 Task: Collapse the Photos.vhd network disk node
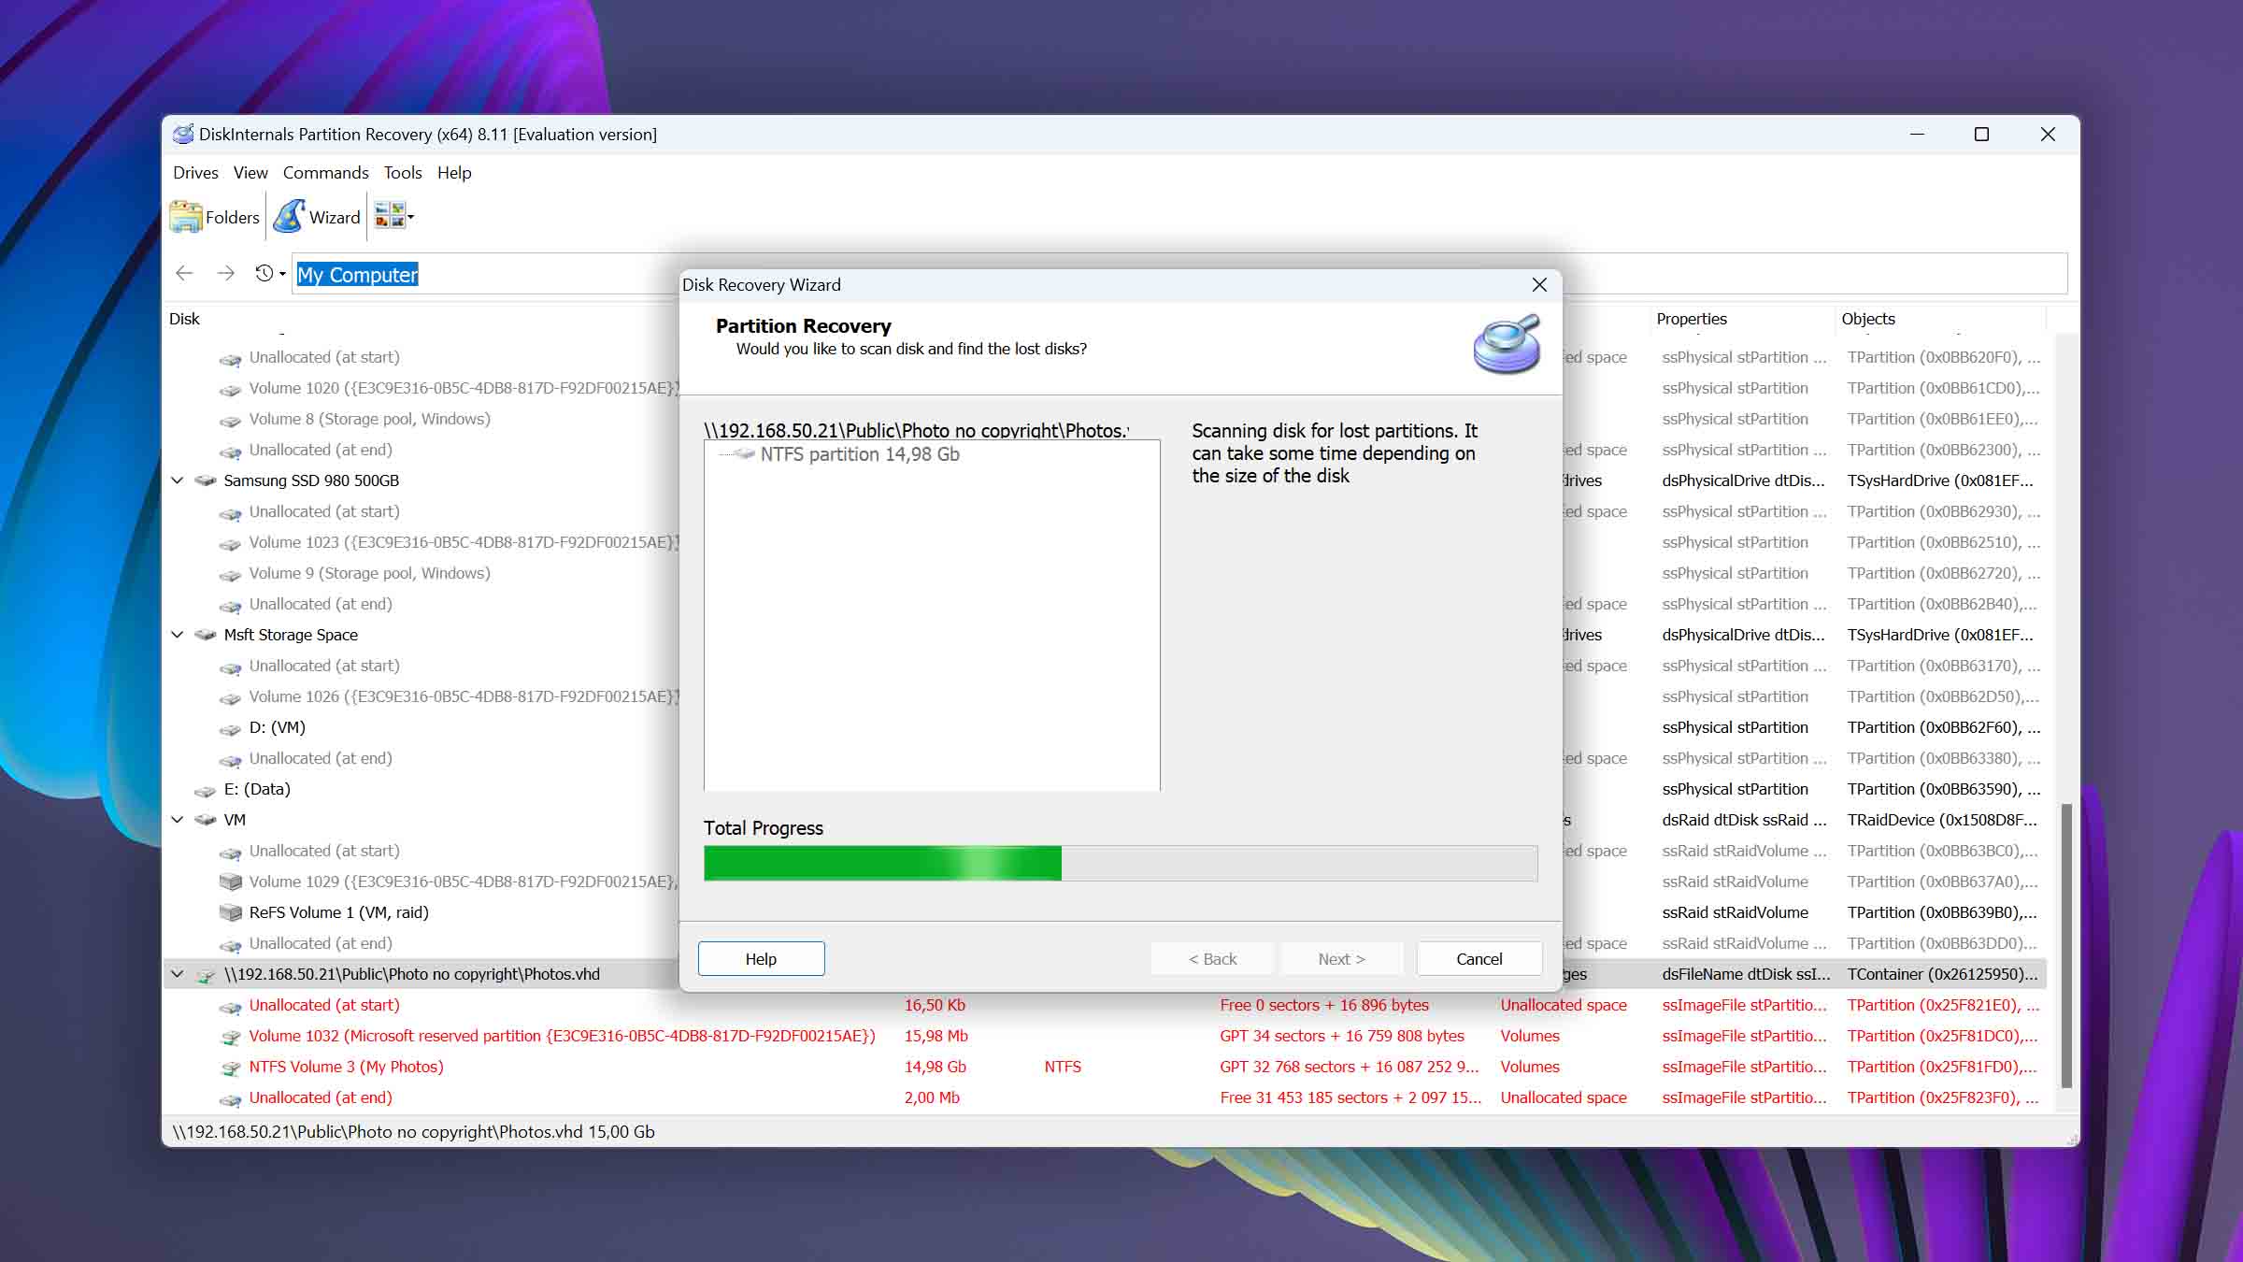point(178,974)
